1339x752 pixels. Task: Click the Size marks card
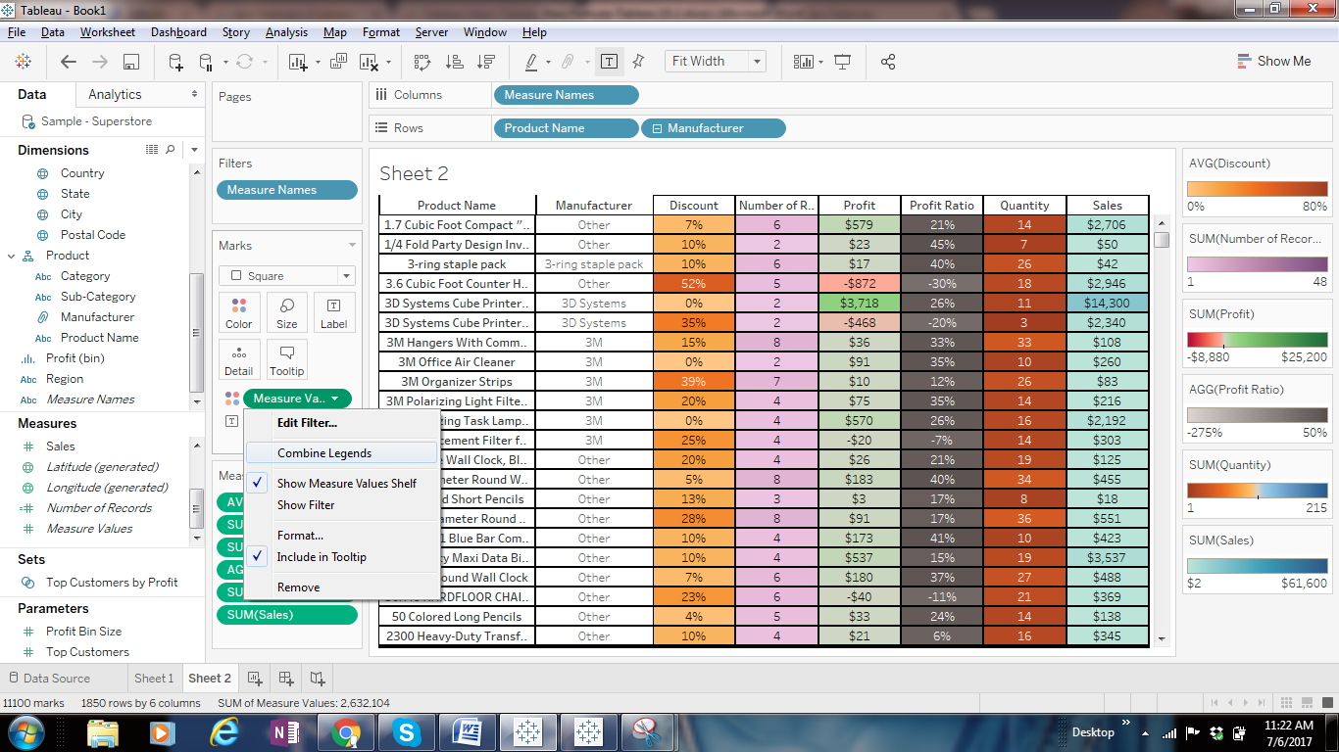286,312
